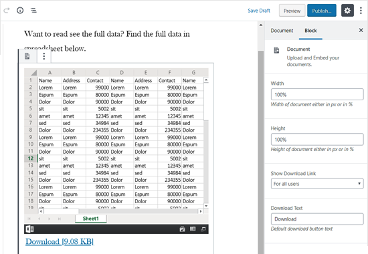
Task: Download the 9.08 KB file link
Action: [60, 241]
